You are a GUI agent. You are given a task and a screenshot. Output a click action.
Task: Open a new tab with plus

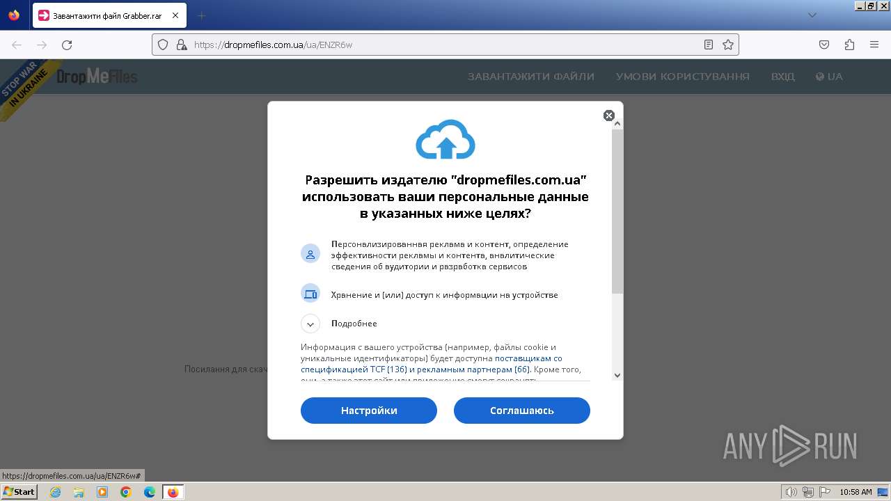[x=202, y=15]
